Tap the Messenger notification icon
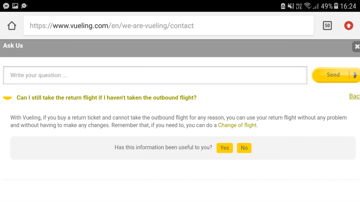 click(x=6, y=6)
